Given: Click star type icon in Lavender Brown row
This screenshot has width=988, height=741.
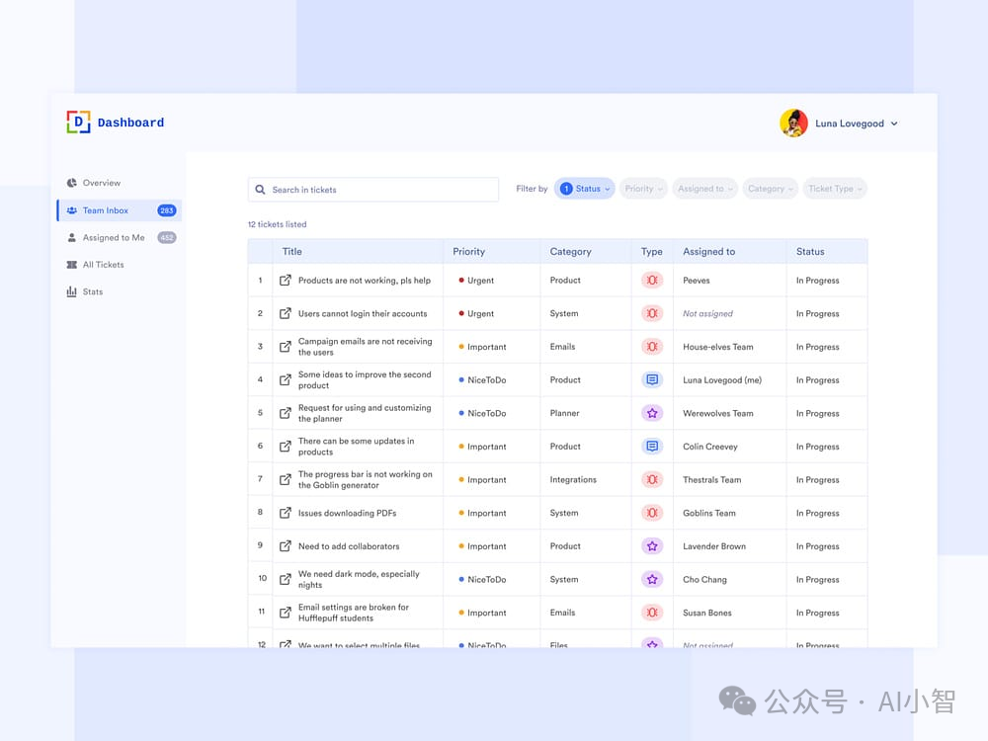Looking at the screenshot, I should (x=652, y=546).
